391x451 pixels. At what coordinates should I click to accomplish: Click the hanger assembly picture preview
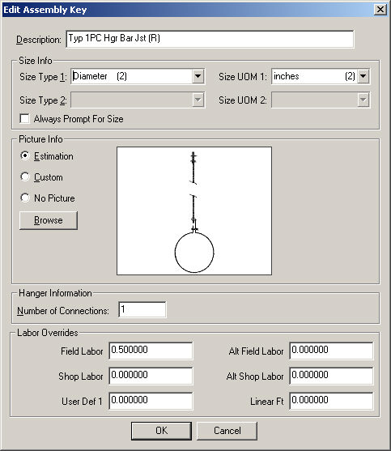(x=194, y=211)
